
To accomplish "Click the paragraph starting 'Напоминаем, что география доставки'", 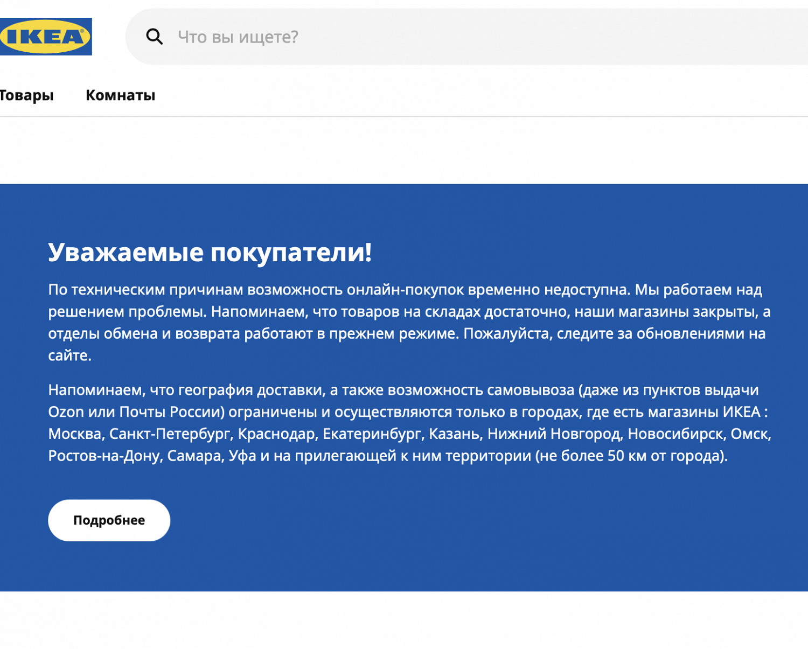I will [409, 423].
